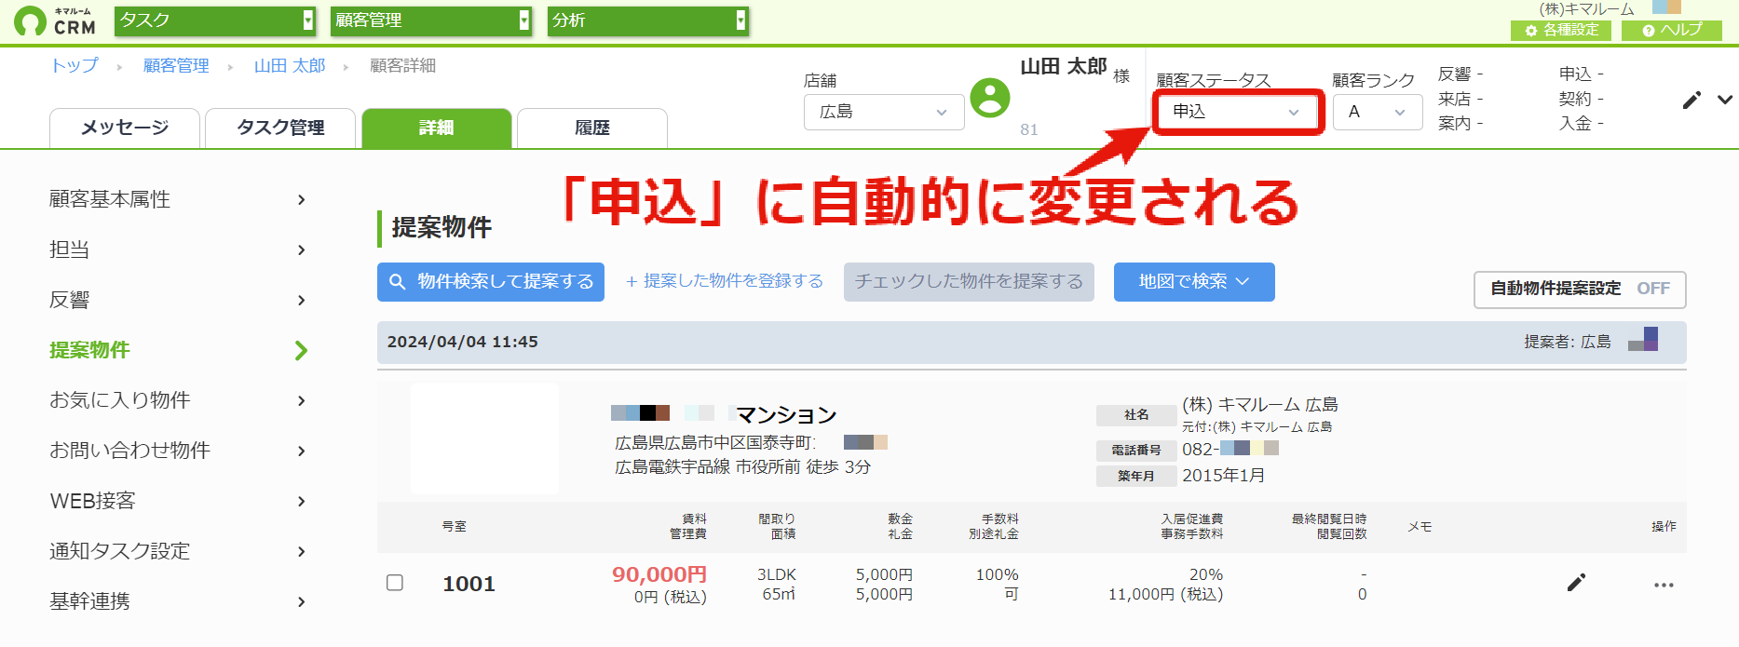This screenshot has width=1739, height=647.
Task: Open 通知タスク設定 in sidebar
Action: (177, 551)
